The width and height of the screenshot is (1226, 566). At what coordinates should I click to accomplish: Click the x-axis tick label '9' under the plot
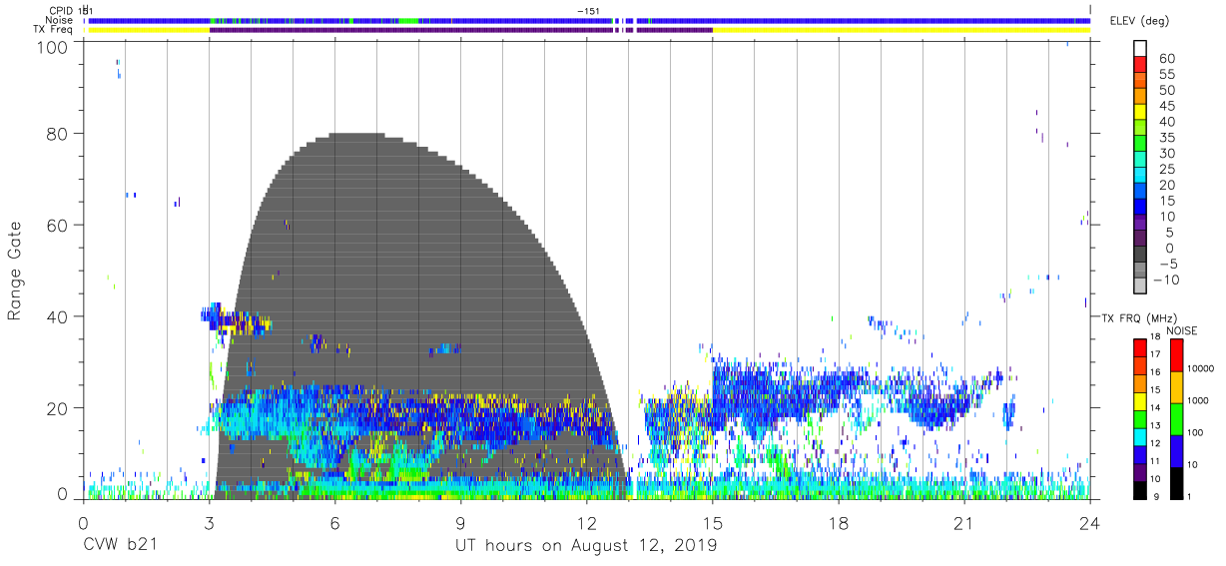pyautogui.click(x=460, y=523)
